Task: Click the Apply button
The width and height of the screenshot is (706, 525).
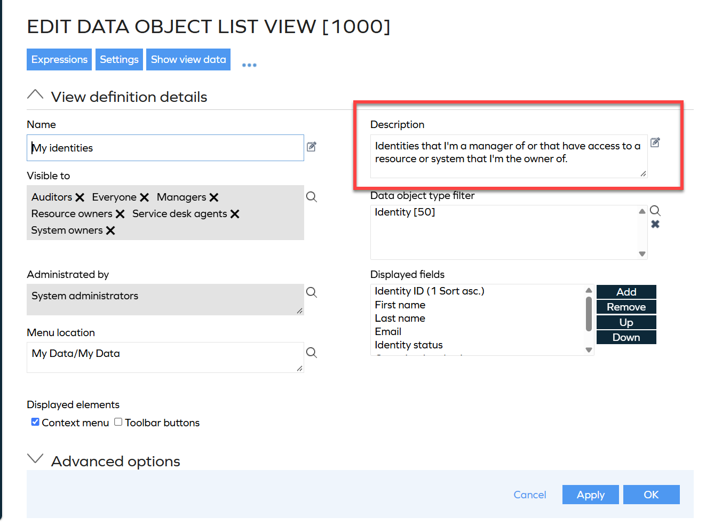Action: point(591,495)
